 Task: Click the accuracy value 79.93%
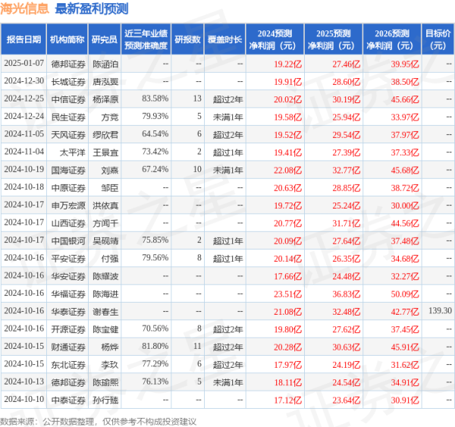(155, 116)
